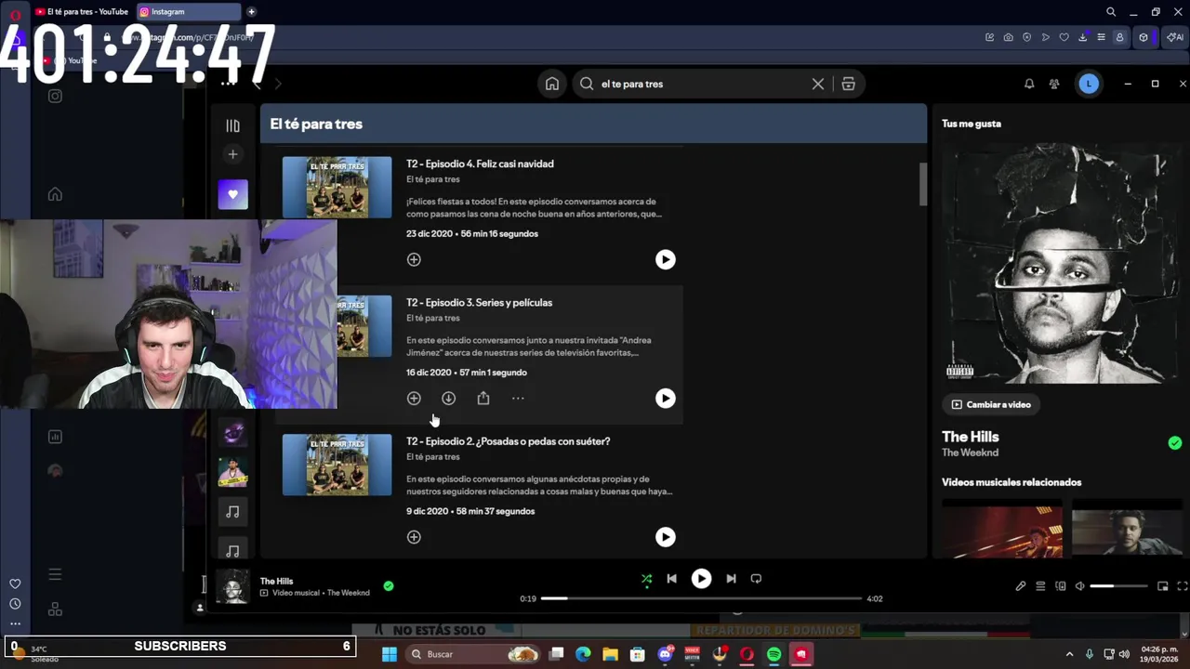Open the lyrics microphone icon

click(x=1021, y=586)
